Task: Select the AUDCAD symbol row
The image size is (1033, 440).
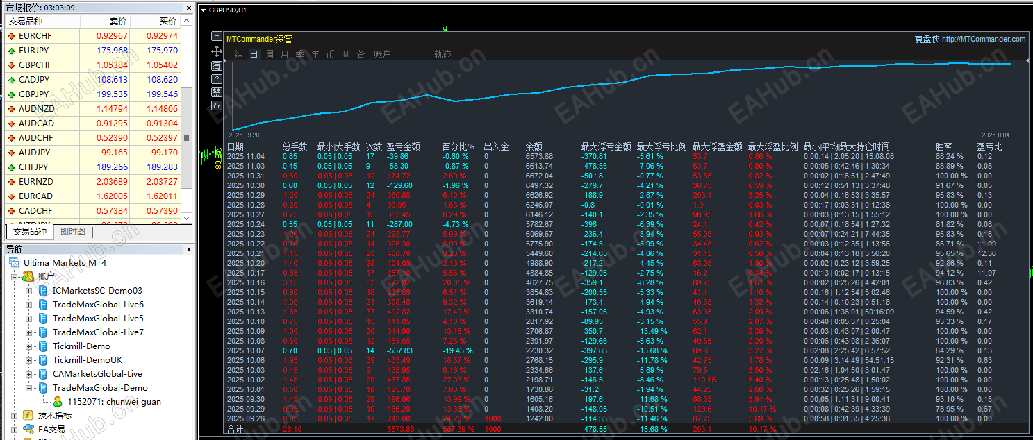Action: coord(92,124)
